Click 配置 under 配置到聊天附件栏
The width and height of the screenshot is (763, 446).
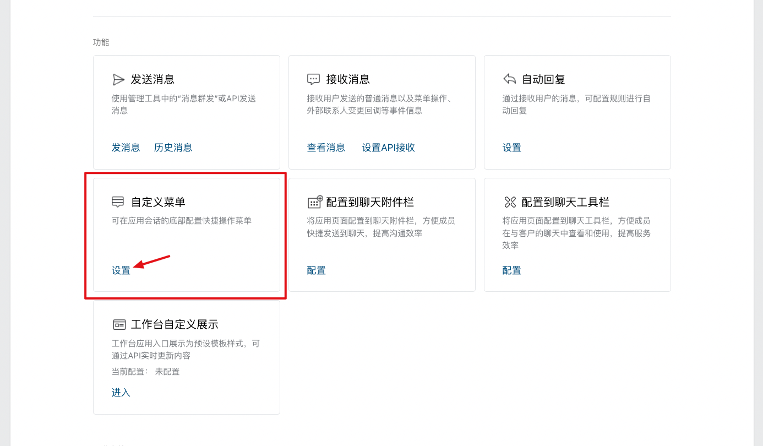[x=317, y=270]
